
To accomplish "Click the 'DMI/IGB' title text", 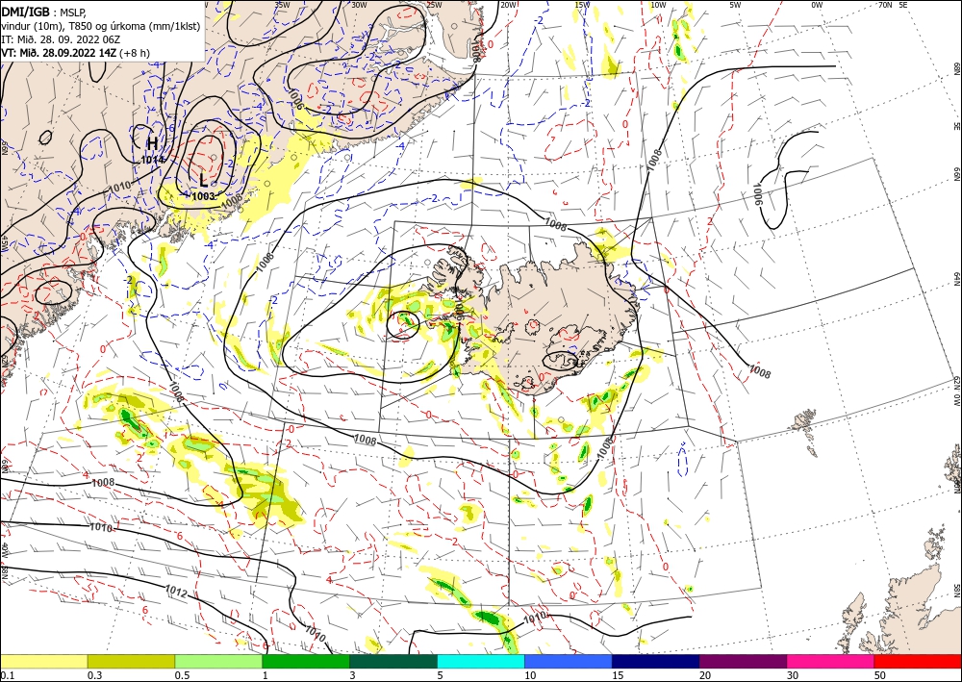I will point(25,11).
